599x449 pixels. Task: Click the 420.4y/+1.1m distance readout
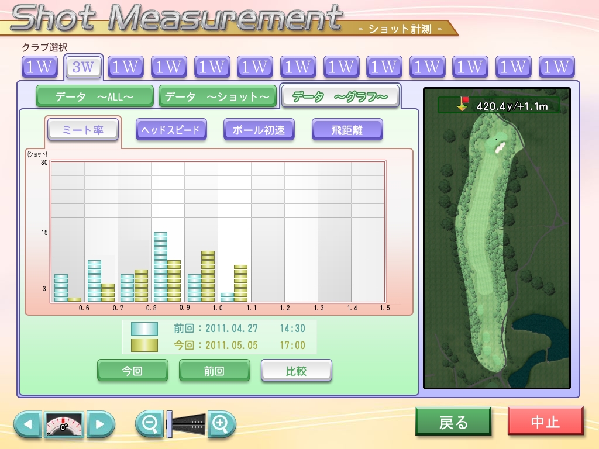[512, 106]
